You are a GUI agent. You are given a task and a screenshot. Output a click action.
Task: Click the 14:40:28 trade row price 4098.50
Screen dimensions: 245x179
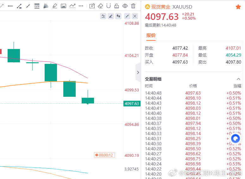193,149
